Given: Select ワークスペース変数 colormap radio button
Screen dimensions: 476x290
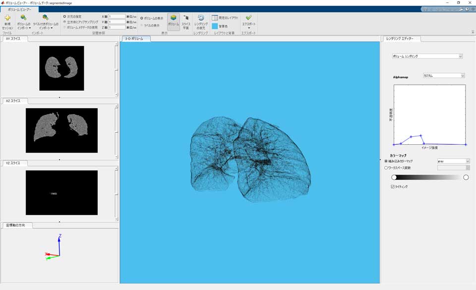Looking at the screenshot, I should pos(386,168).
